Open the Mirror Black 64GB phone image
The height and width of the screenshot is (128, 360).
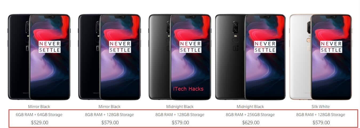[39, 57]
